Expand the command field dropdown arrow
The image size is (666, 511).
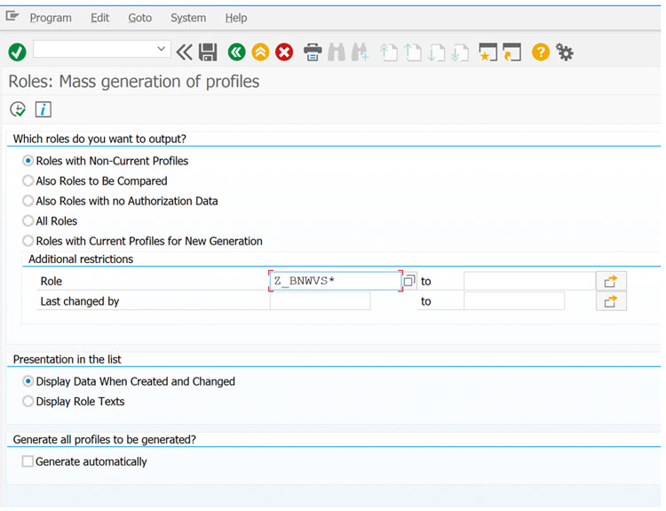click(x=162, y=49)
